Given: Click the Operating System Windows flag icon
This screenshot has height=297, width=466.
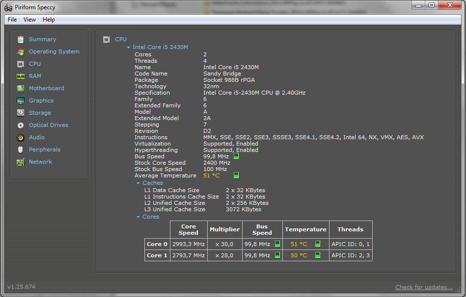Looking at the screenshot, I should coord(21,51).
